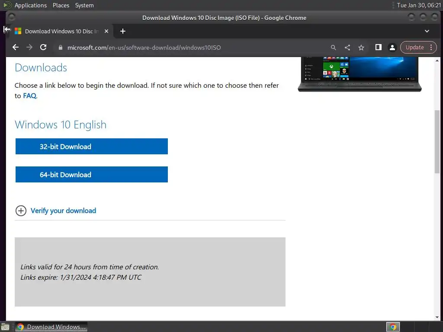Screen dimensions: 443x332
Task: Click the 'Windows 10 English' heading
Action: coord(61,124)
